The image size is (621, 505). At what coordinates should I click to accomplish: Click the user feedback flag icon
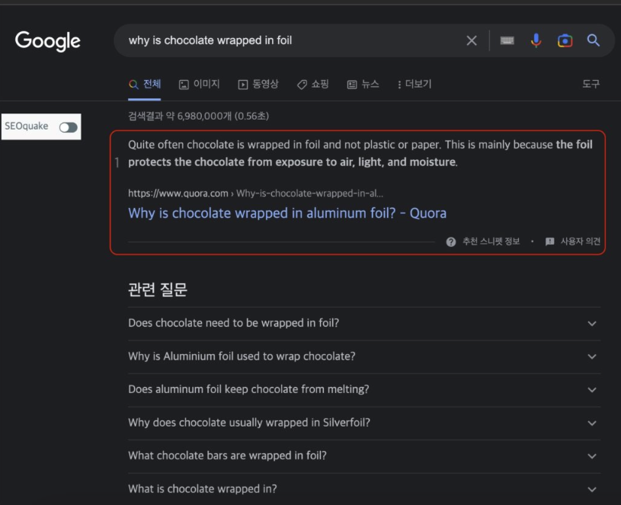click(x=549, y=241)
